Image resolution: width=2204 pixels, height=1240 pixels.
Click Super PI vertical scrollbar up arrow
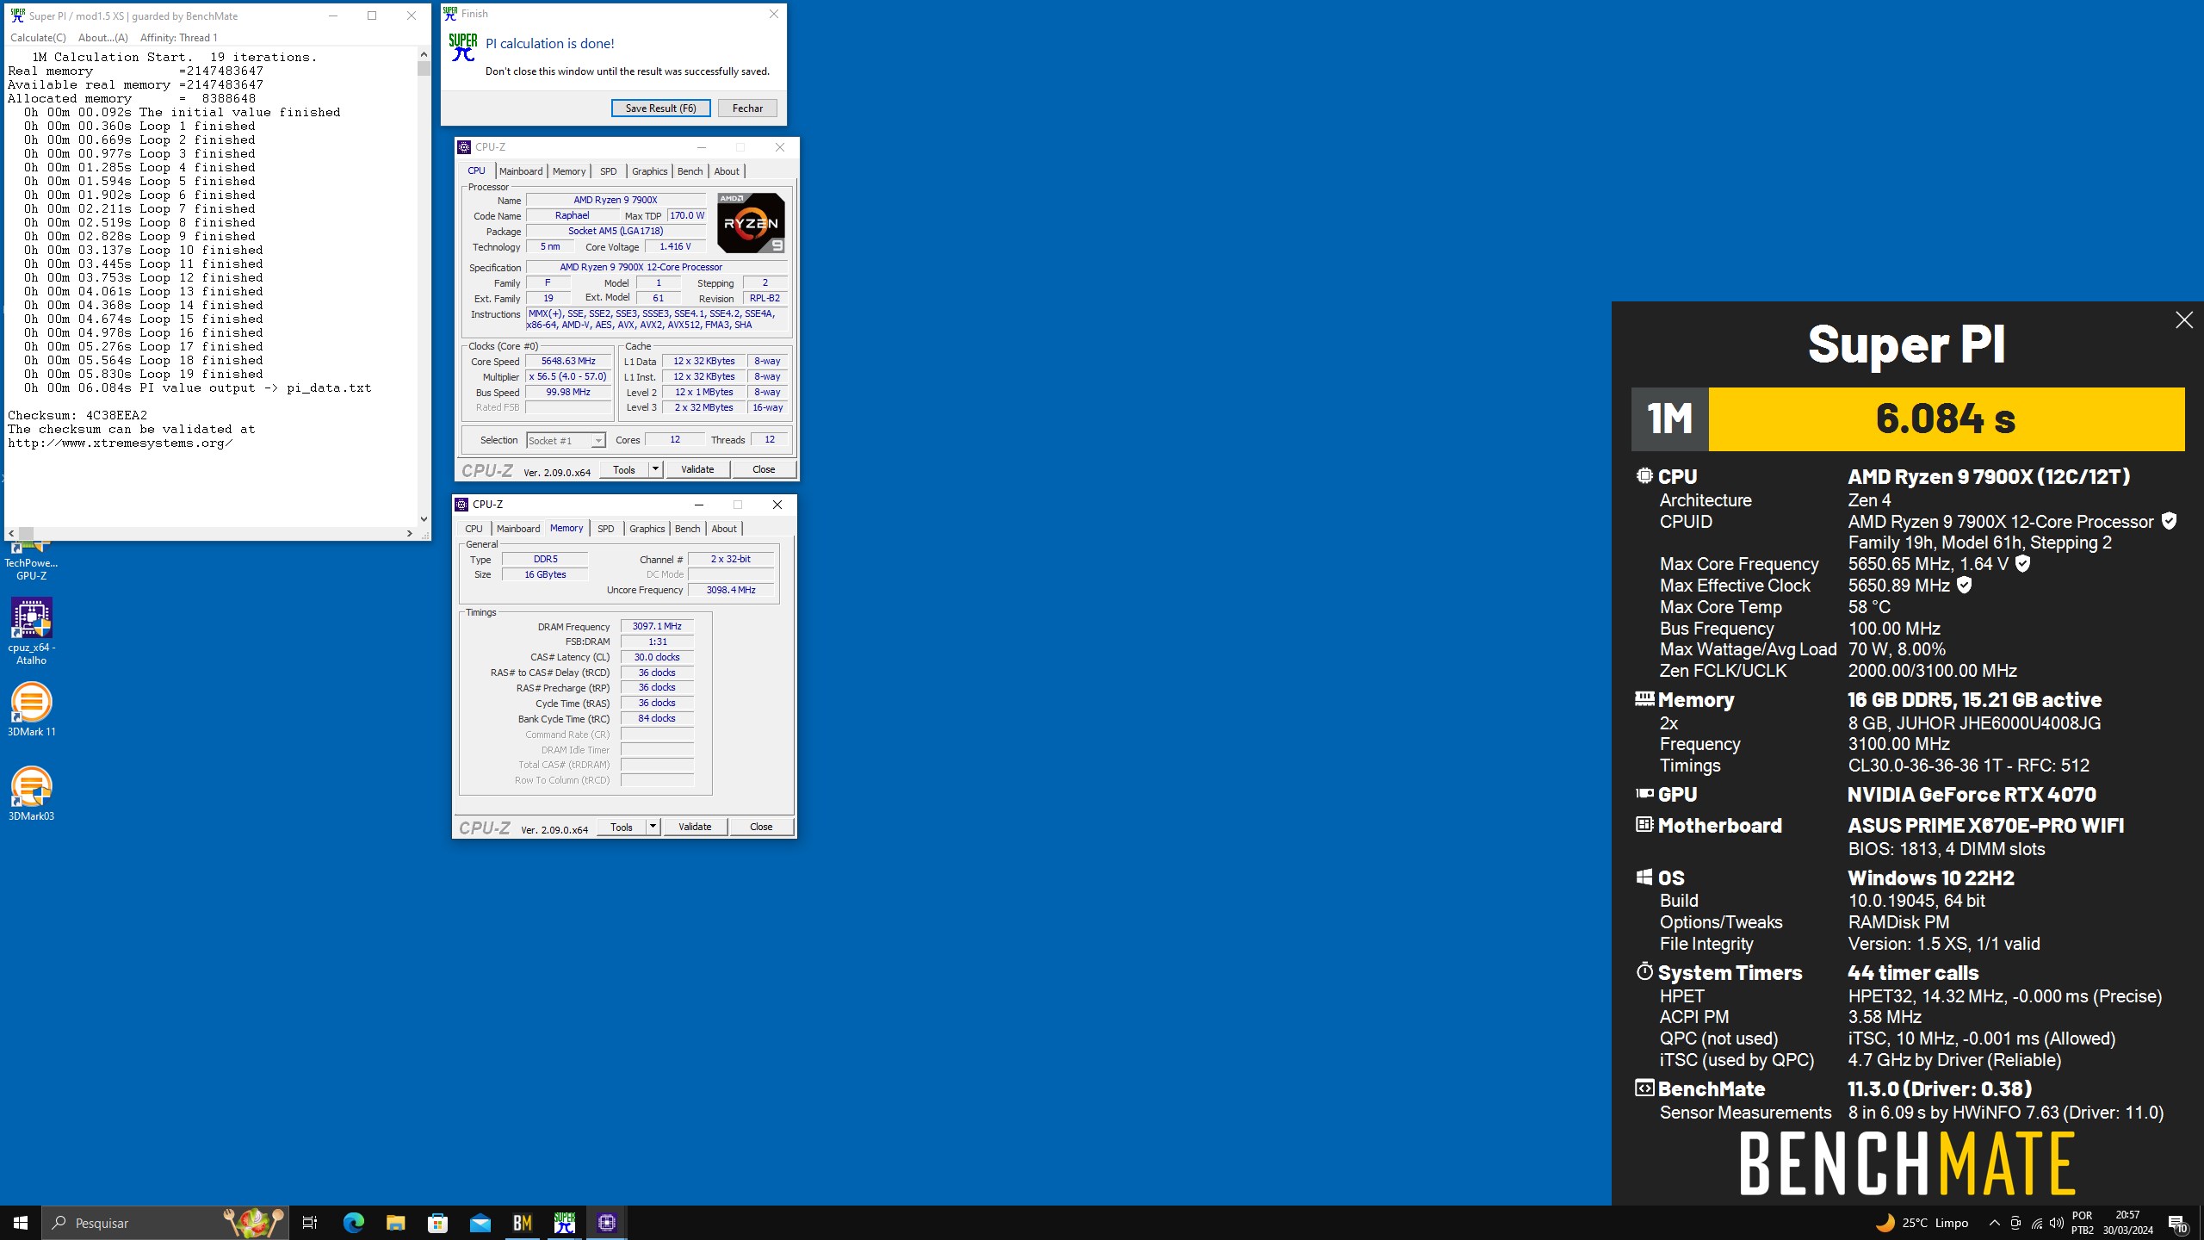(424, 54)
